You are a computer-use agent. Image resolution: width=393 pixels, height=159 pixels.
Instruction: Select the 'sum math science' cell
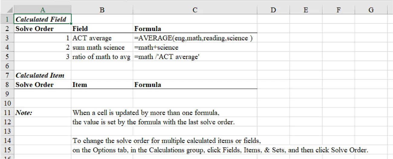coord(102,48)
